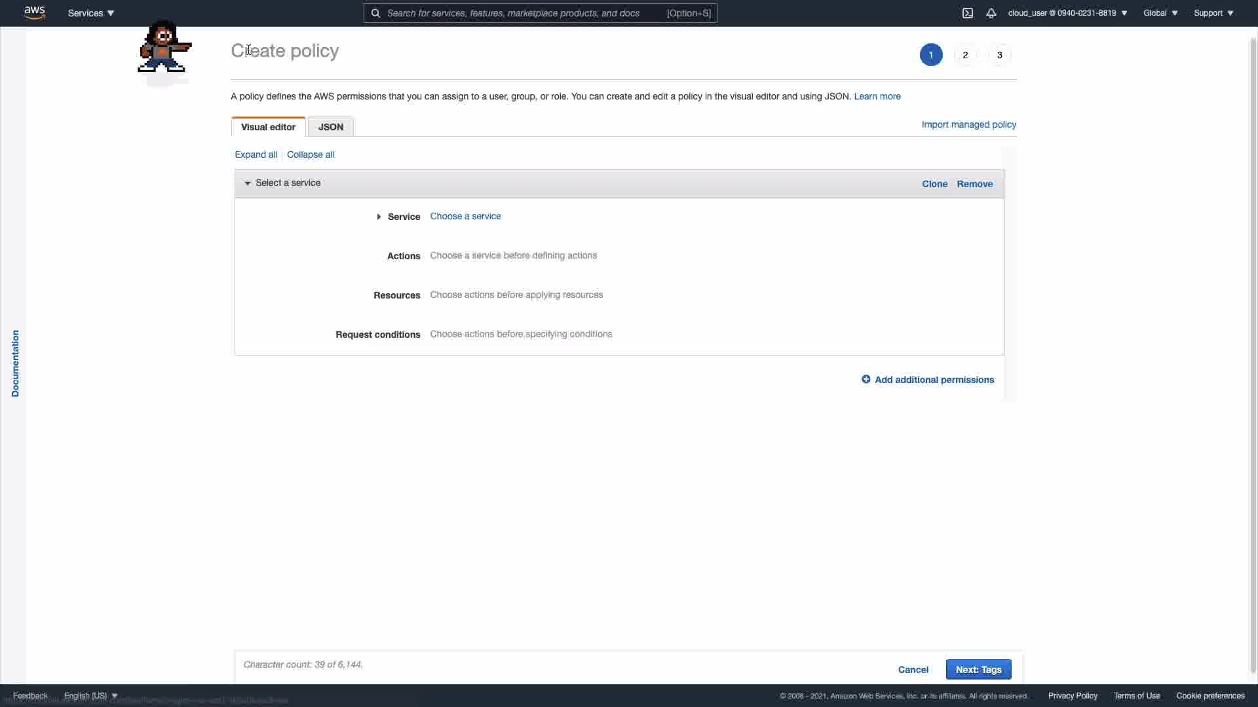Expand the Service row triangle
1258x707 pixels.
(379, 217)
